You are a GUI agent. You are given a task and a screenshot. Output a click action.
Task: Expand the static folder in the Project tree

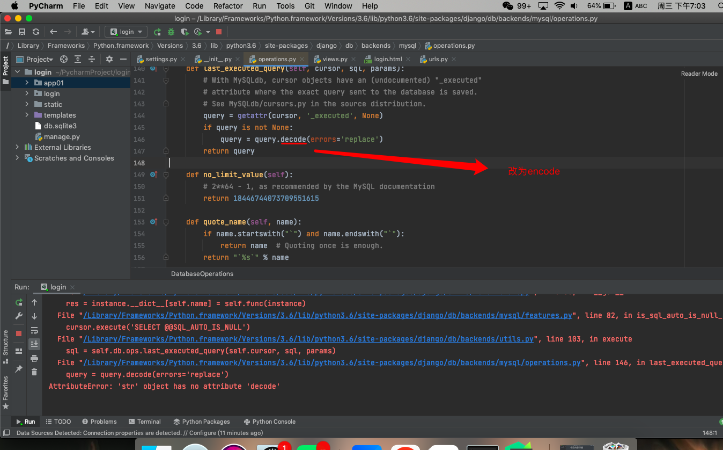(x=27, y=104)
